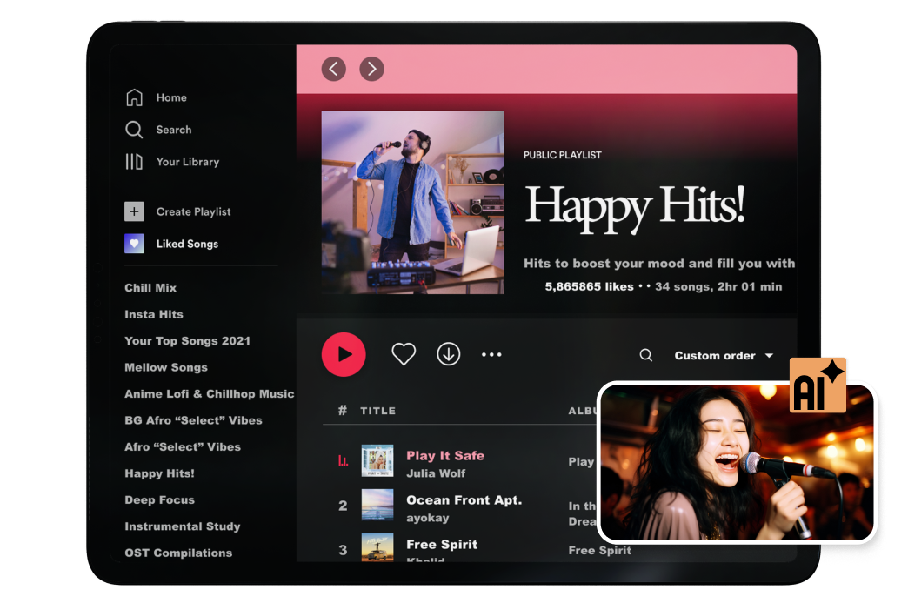Open Anime Lofi & Chillhop Music playlist
908x610 pixels.
point(210,394)
